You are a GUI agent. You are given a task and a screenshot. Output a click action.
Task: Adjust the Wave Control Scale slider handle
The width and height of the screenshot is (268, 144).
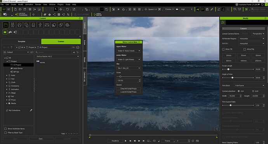[120, 76]
